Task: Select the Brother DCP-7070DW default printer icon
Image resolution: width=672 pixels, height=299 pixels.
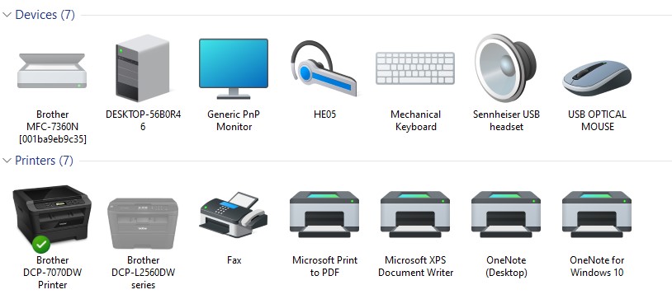Action: click(52, 218)
